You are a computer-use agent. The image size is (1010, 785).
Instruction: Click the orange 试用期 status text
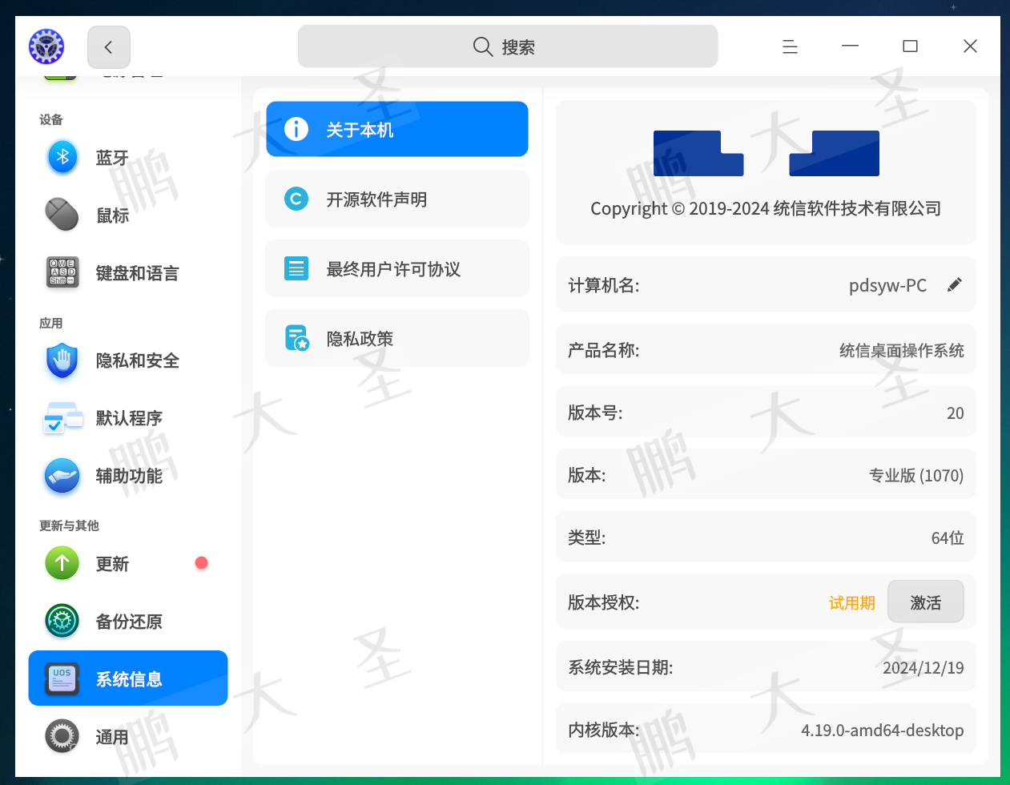(x=851, y=602)
